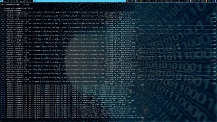
Task: Click the perl-net-ssleay package progress line name
Action: point(15,14)
